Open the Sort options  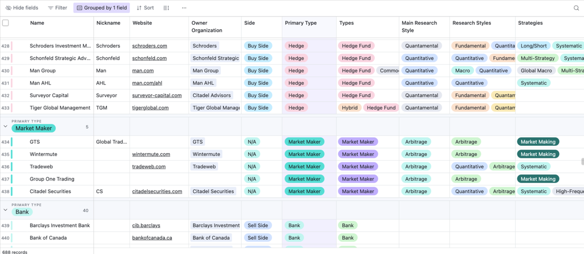[x=145, y=8]
